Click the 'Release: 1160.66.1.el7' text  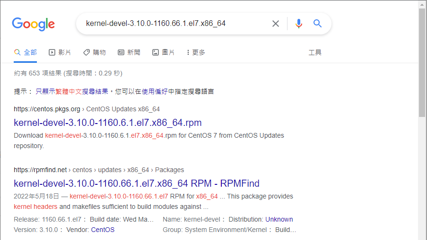click(47, 219)
